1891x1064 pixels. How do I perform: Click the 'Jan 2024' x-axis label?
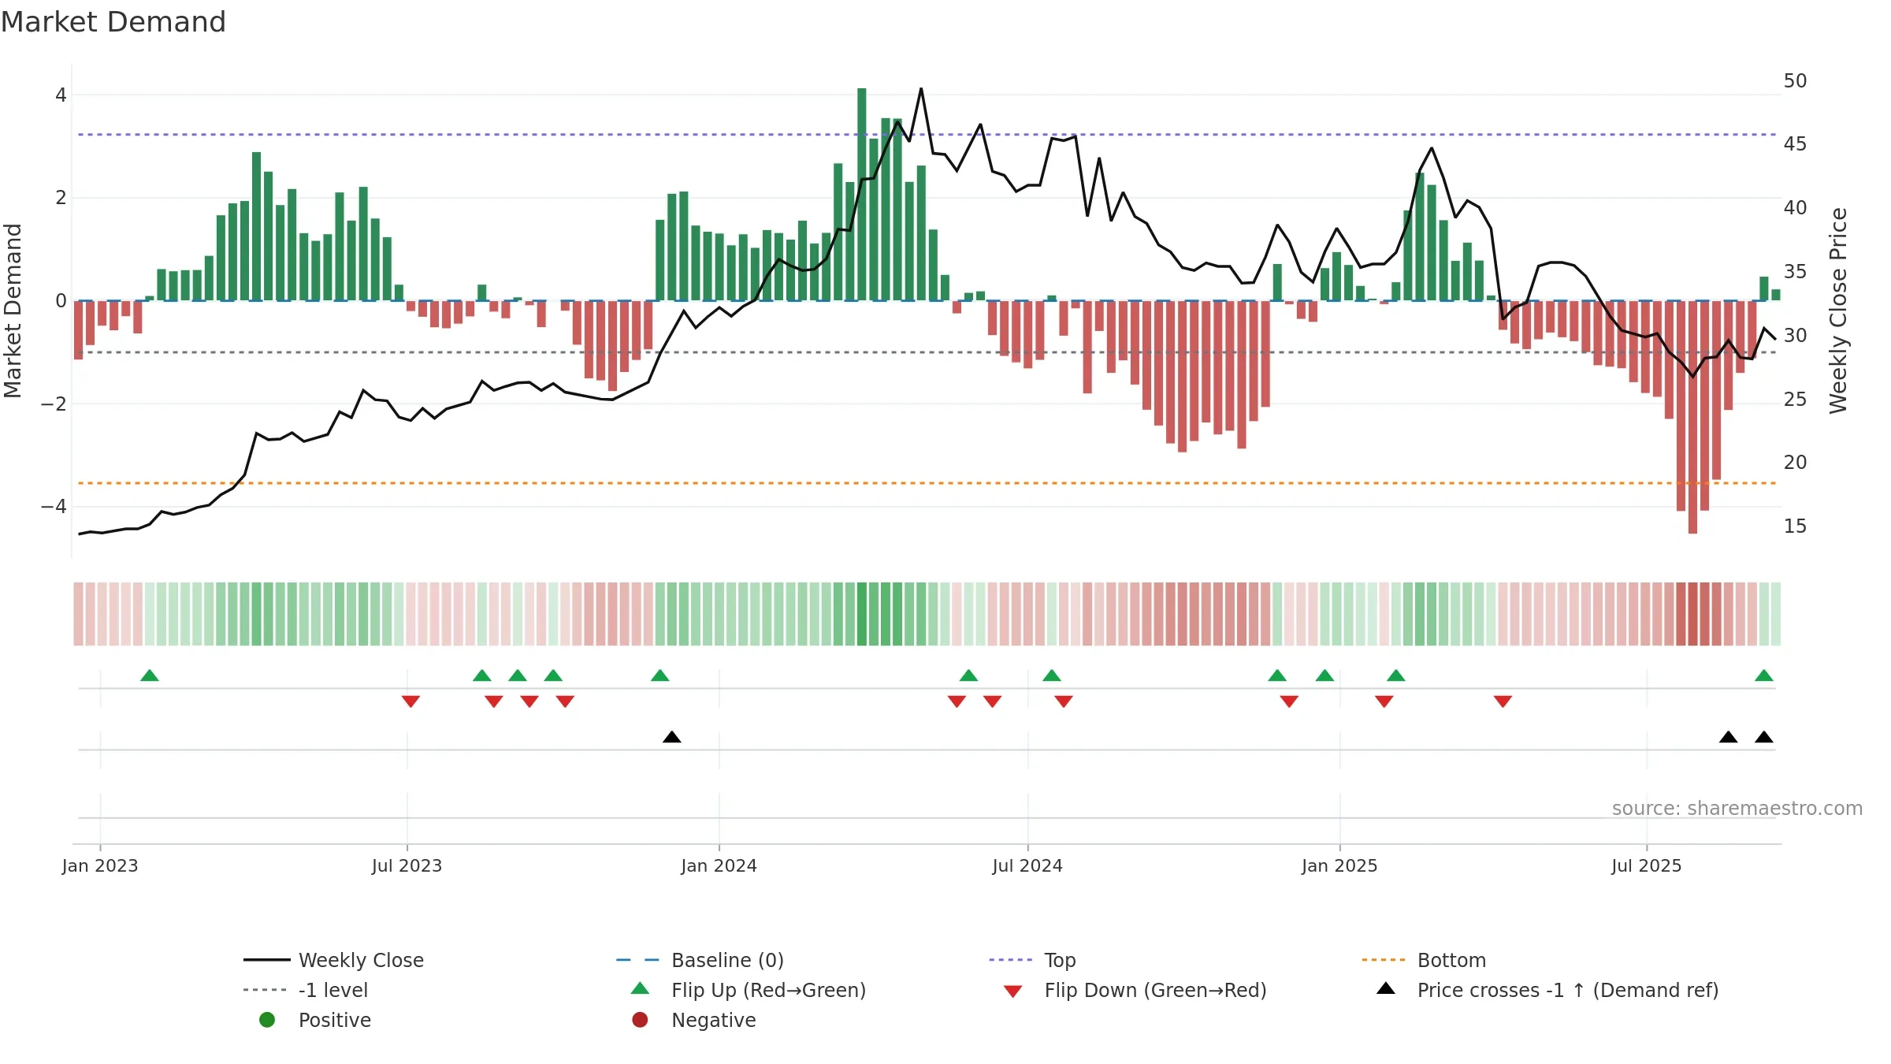click(x=719, y=865)
